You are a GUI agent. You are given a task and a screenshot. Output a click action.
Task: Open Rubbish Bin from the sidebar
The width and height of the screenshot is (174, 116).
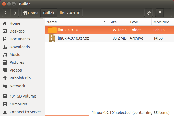[x=20, y=78]
